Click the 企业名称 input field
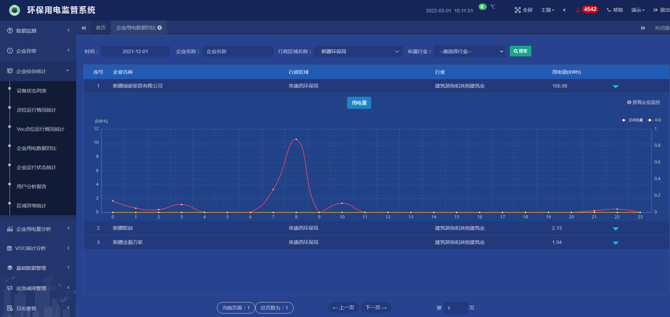 coord(238,51)
